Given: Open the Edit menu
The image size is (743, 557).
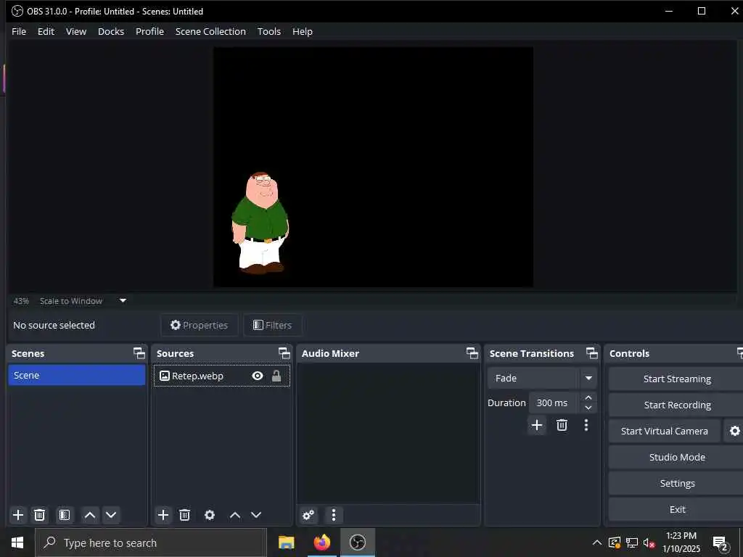Looking at the screenshot, I should [46, 31].
